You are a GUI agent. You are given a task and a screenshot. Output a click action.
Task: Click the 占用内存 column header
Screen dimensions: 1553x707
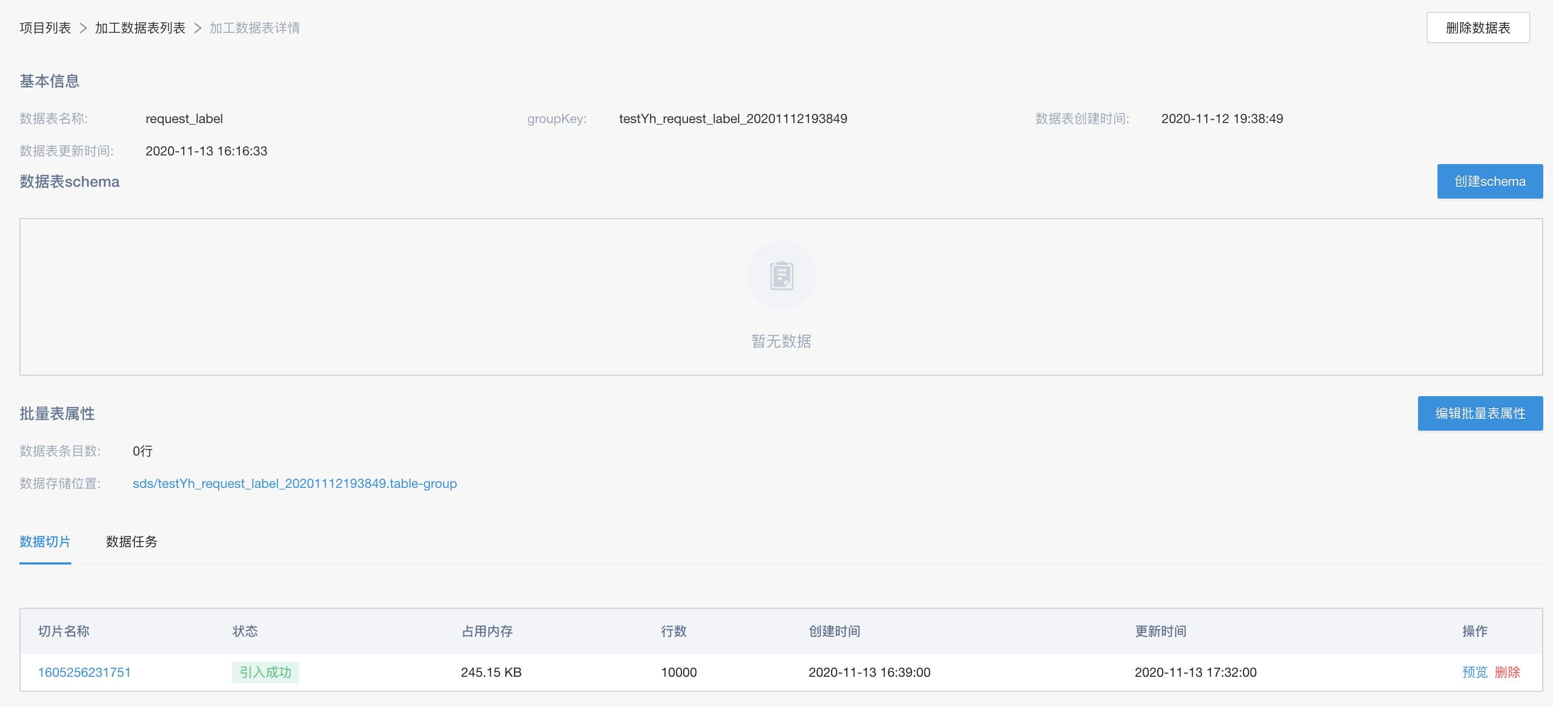pos(487,631)
